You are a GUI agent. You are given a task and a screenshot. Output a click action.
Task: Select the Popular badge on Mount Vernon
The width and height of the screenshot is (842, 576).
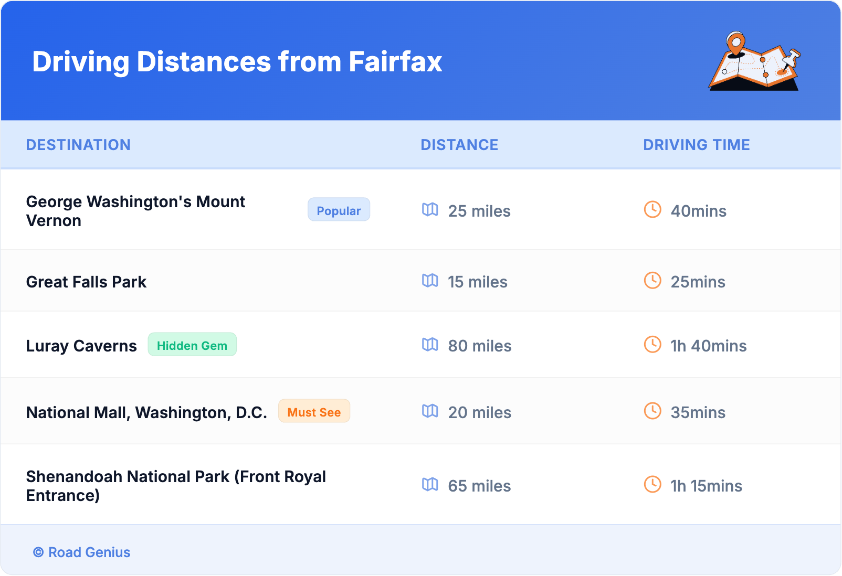(339, 210)
